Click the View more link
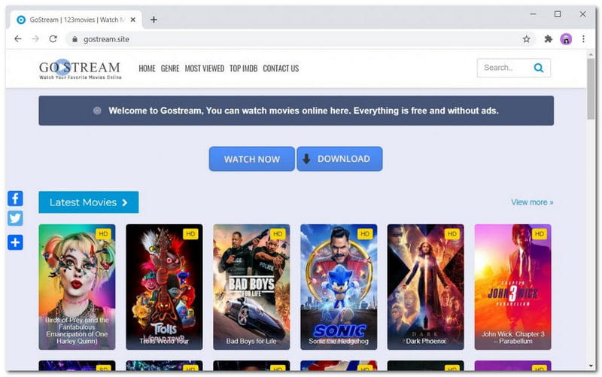The width and height of the screenshot is (602, 377). (x=532, y=202)
